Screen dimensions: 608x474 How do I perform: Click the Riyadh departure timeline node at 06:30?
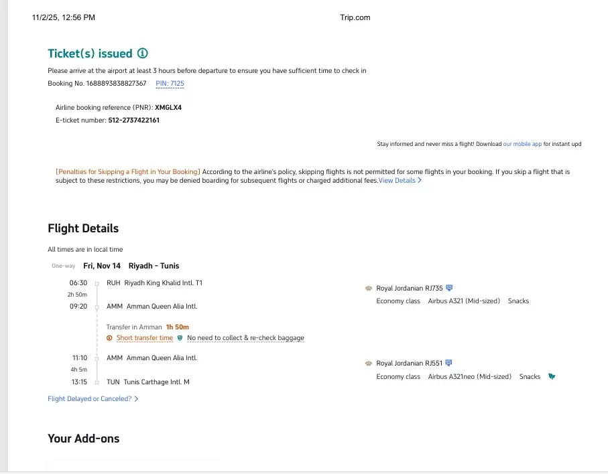pyautogui.click(x=97, y=283)
